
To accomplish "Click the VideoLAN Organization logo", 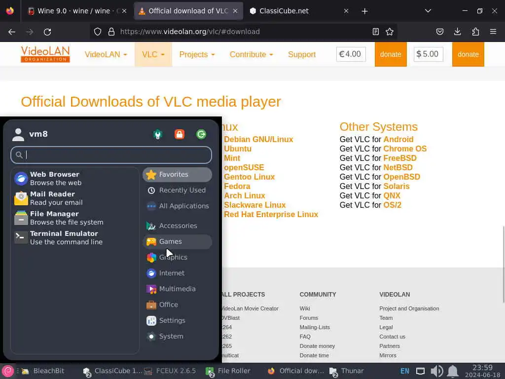I will point(45,54).
